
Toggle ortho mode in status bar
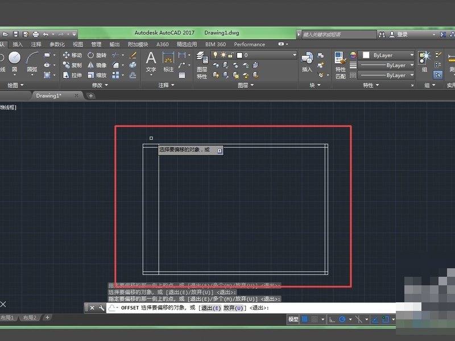pos(332,319)
